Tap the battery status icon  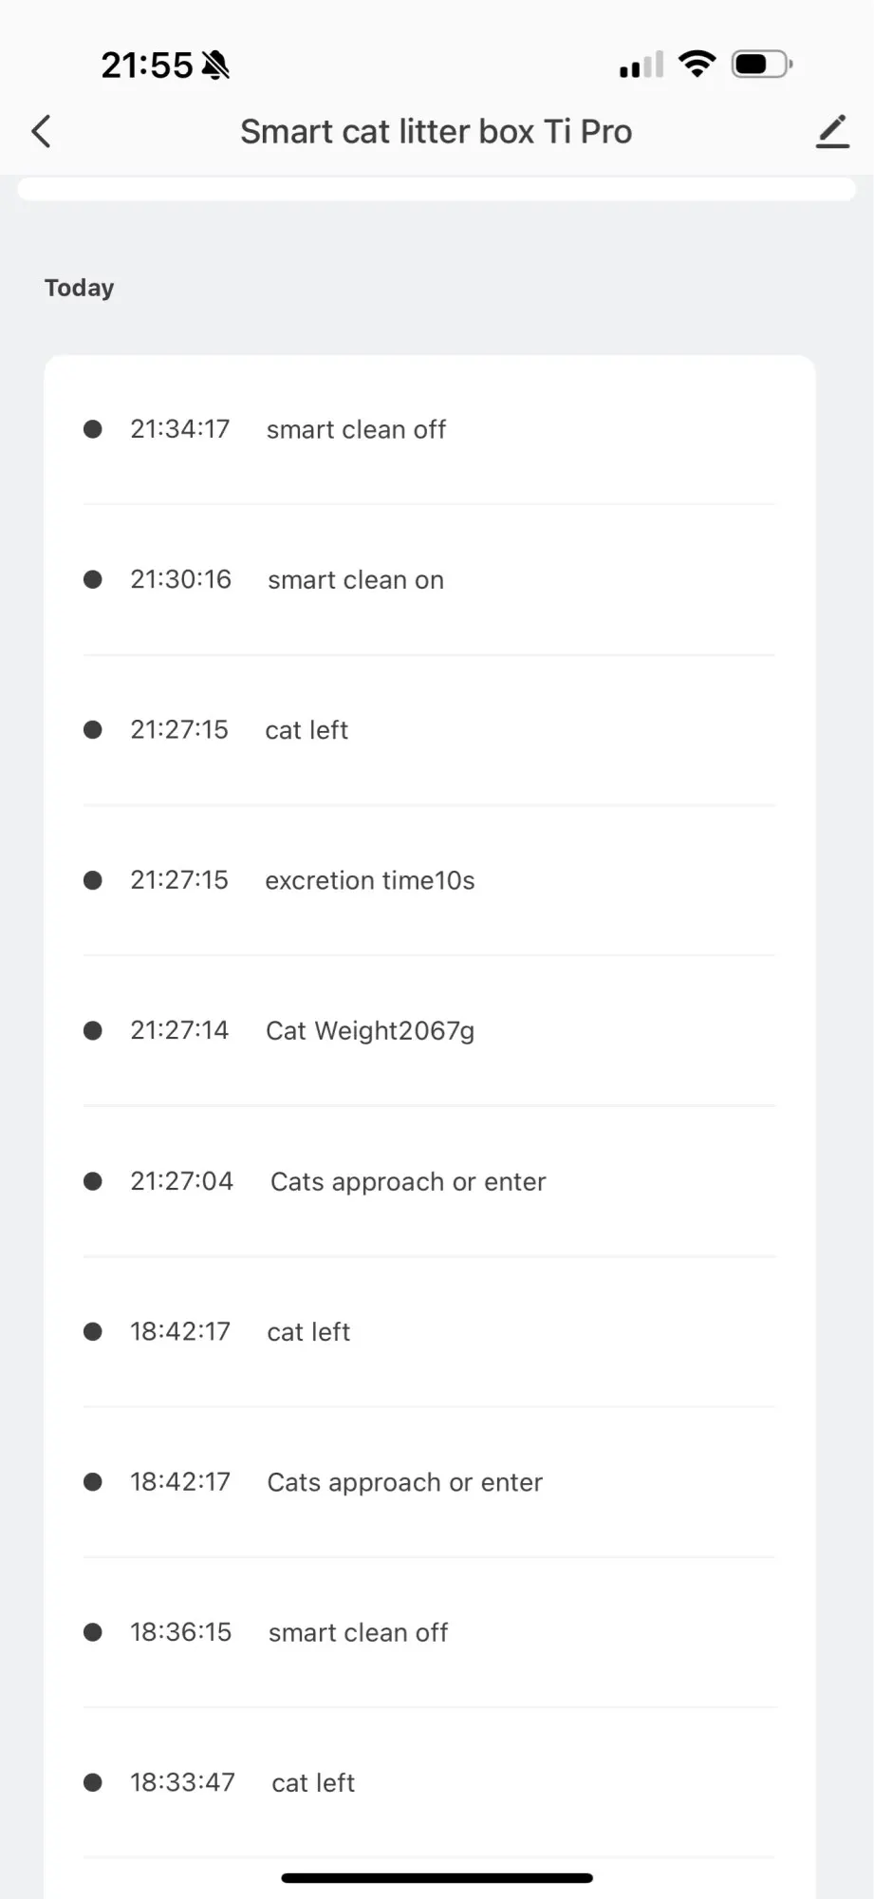point(761,65)
